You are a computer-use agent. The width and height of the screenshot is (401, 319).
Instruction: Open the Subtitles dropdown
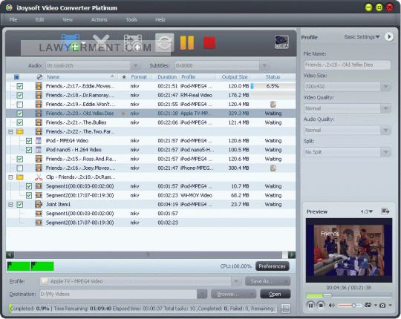(264, 65)
